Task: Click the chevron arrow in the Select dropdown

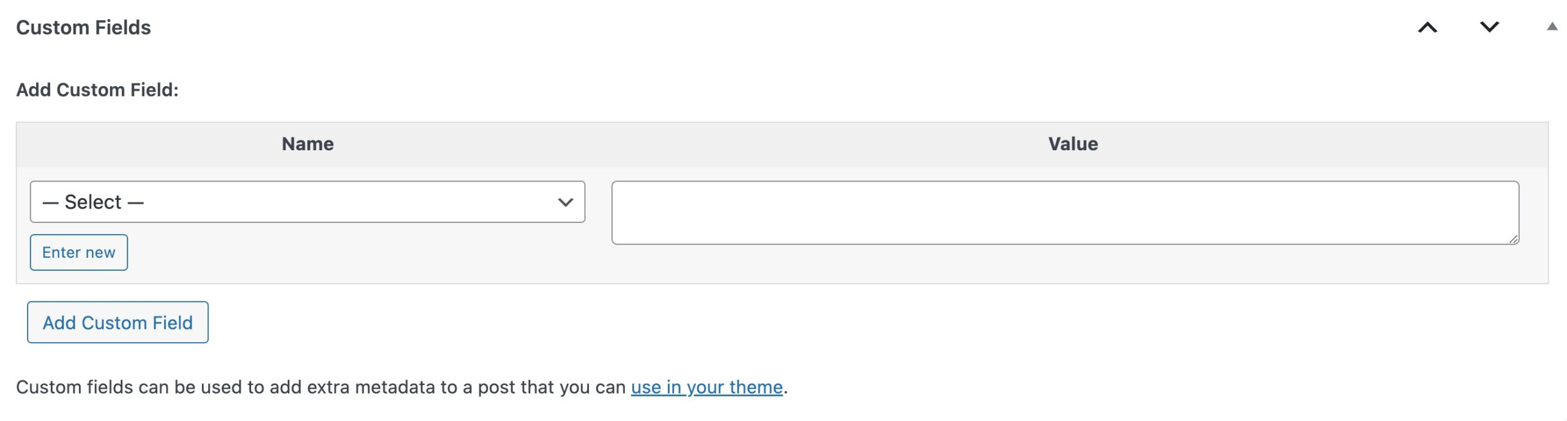Action: click(565, 202)
